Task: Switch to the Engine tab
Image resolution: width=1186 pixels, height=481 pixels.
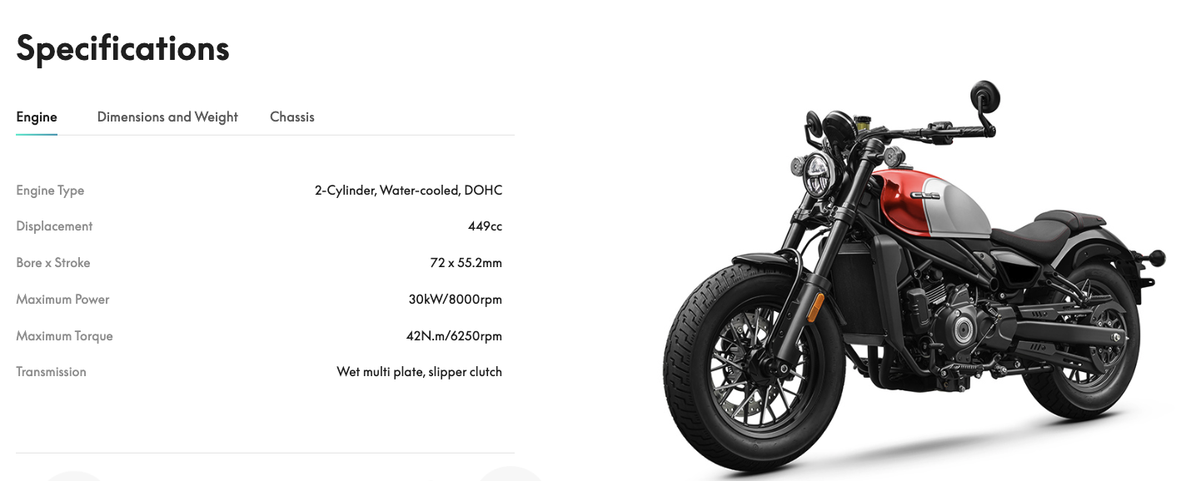Action: coord(37,117)
